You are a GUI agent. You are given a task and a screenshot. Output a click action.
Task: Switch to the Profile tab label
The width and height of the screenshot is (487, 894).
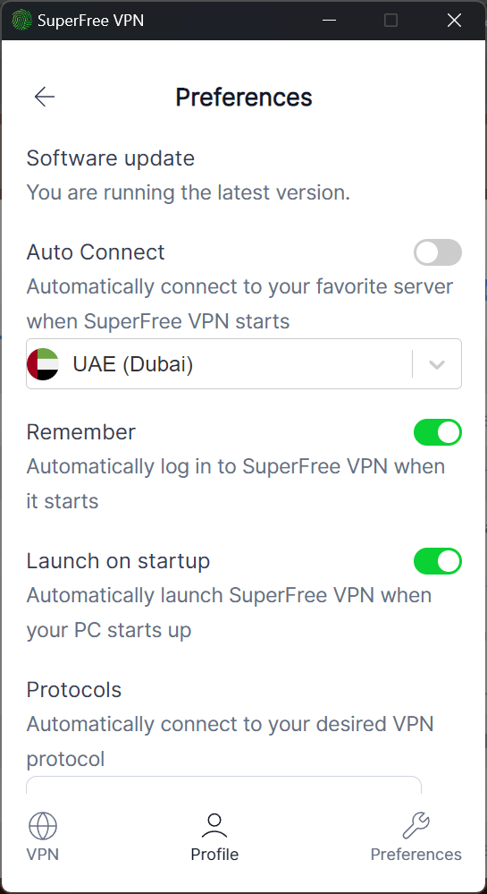pyautogui.click(x=214, y=854)
